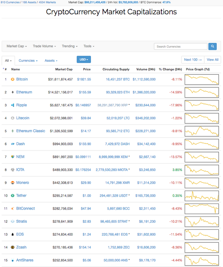This screenshot has height=267, width=223.
Task: Sort table by Name column header
Action: (15, 69)
